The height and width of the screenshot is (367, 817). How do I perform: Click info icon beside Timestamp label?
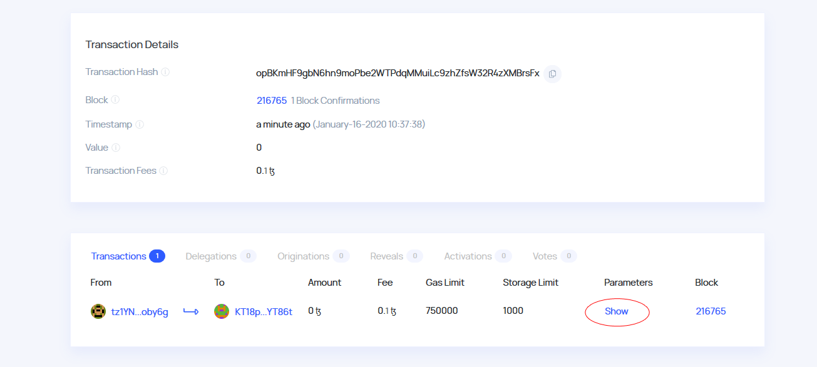pos(140,124)
